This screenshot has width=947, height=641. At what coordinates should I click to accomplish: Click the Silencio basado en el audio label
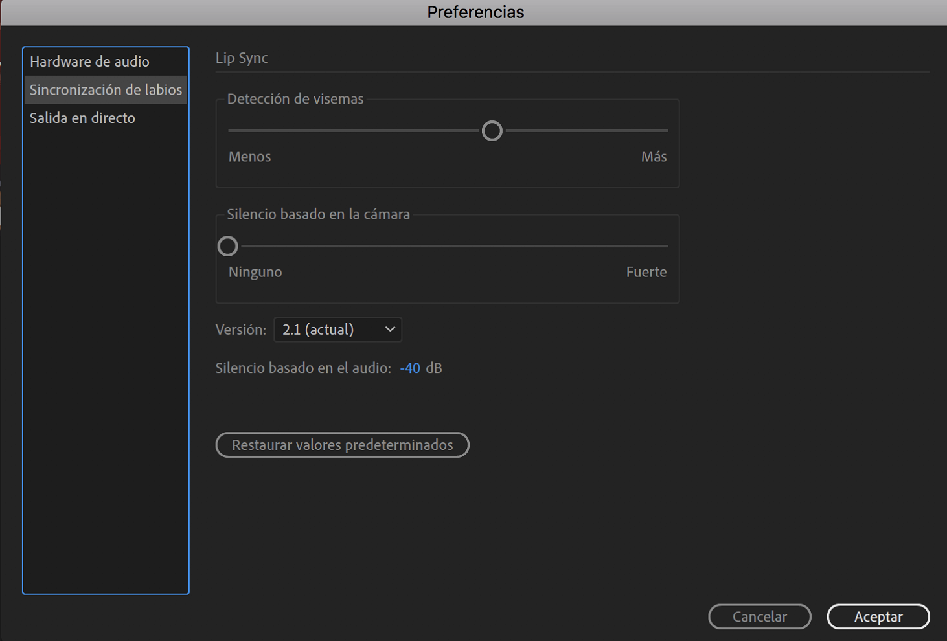point(303,368)
